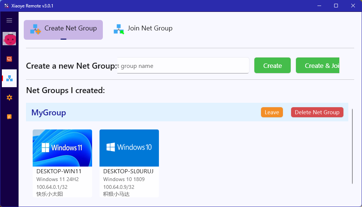Maximize the Xiaoye Remote window
The image size is (362, 207).
tap(336, 6)
